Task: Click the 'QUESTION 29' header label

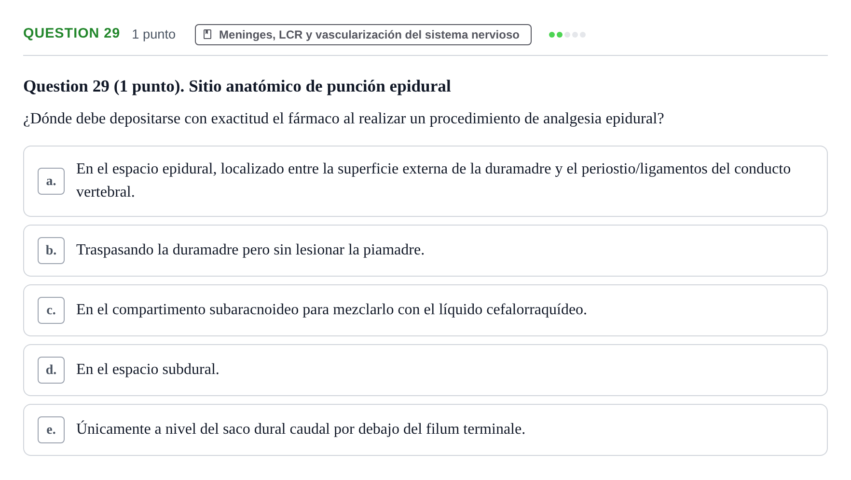Action: pyautogui.click(x=71, y=33)
